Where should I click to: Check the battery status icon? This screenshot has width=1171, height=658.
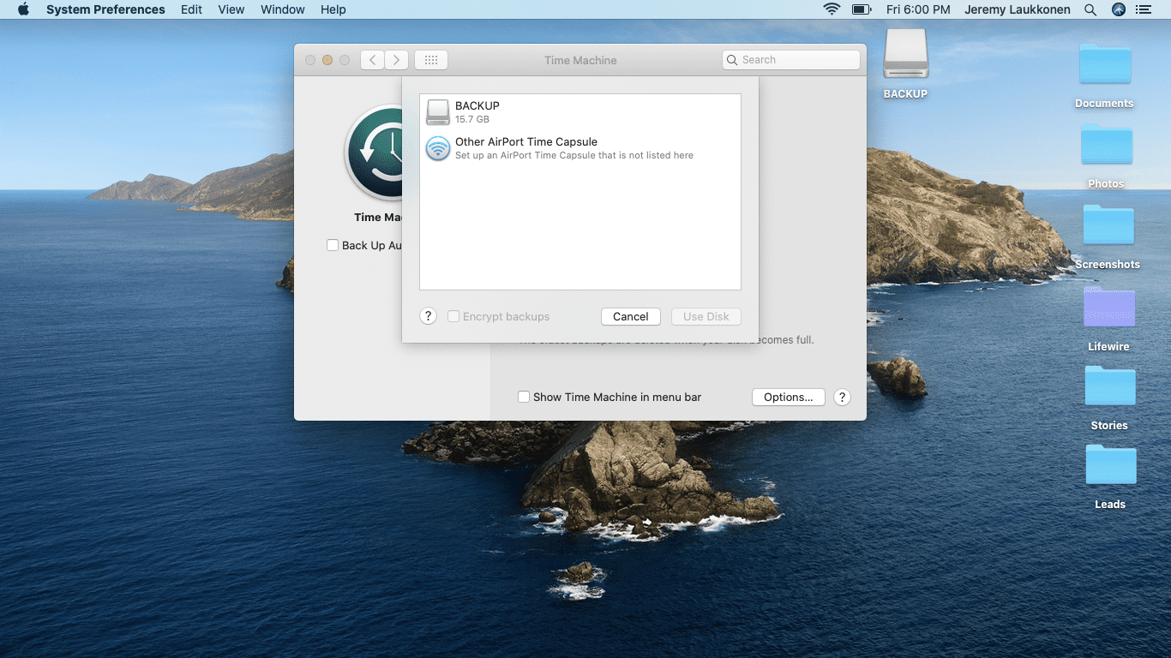click(x=862, y=9)
